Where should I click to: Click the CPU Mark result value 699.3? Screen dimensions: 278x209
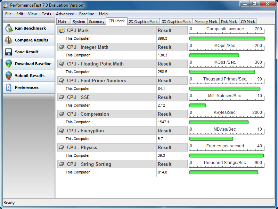(x=162, y=38)
